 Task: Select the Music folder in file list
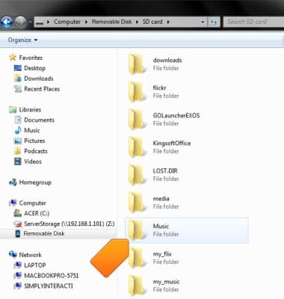[187, 230]
